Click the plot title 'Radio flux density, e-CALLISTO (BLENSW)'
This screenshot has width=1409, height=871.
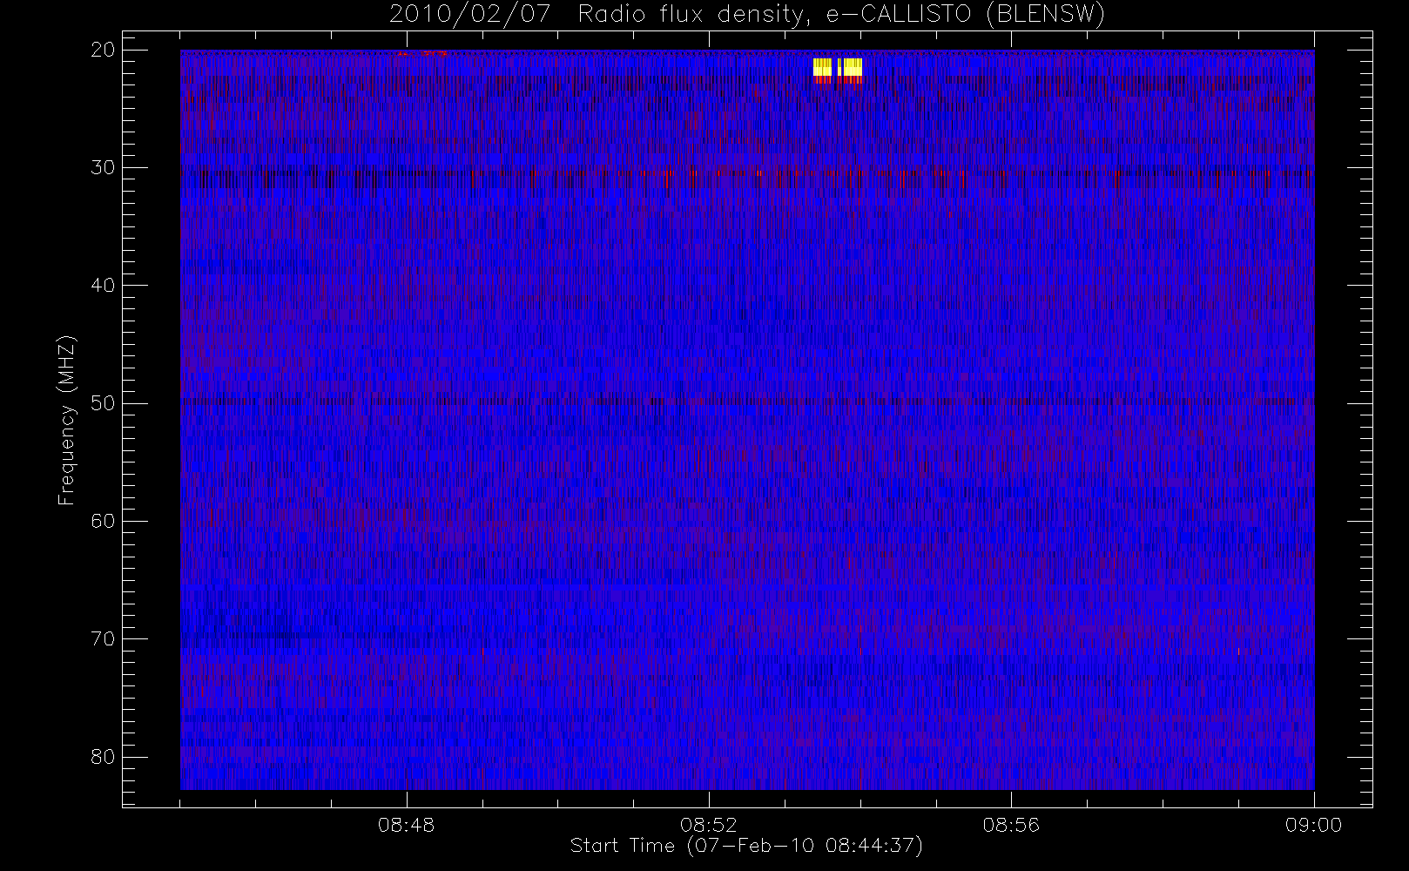coord(841,15)
